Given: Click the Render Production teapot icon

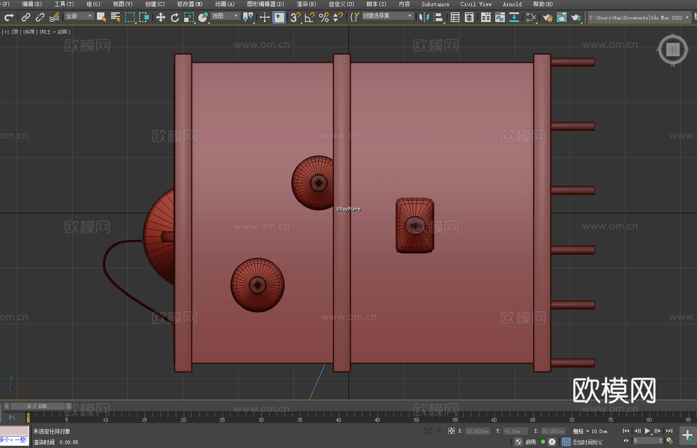Looking at the screenshot, I should pos(576,17).
